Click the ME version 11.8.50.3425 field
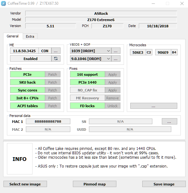The height and width of the screenshot is (193, 188). click(24, 51)
